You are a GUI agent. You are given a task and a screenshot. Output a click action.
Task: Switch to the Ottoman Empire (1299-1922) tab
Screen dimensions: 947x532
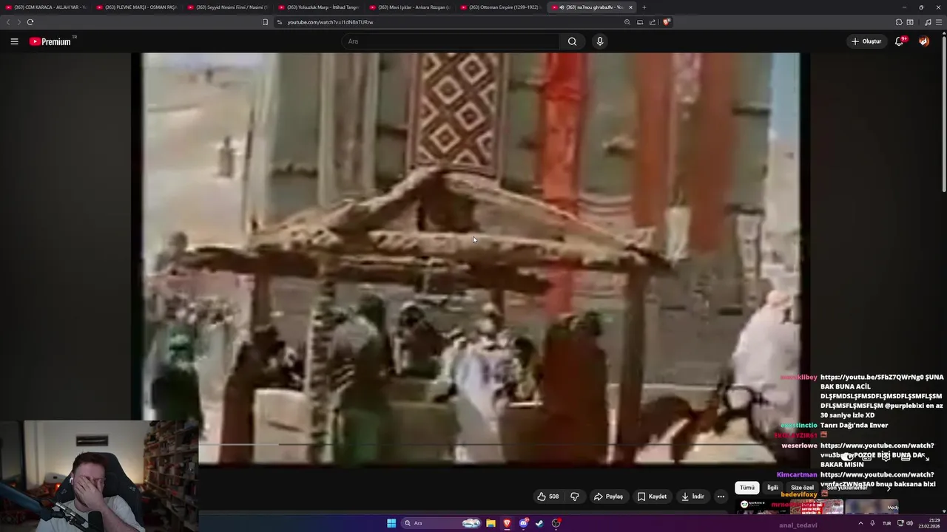500,7
